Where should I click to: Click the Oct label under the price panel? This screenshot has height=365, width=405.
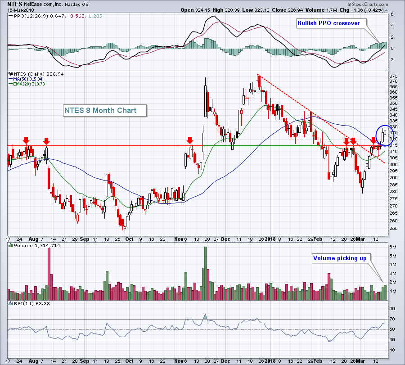click(x=129, y=239)
